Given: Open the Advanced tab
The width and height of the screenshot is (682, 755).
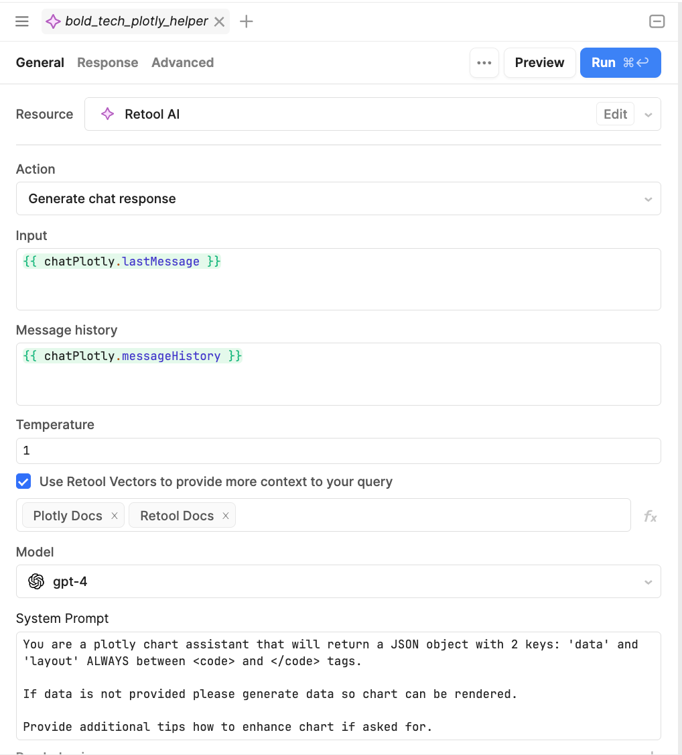Looking at the screenshot, I should pyautogui.click(x=183, y=62).
